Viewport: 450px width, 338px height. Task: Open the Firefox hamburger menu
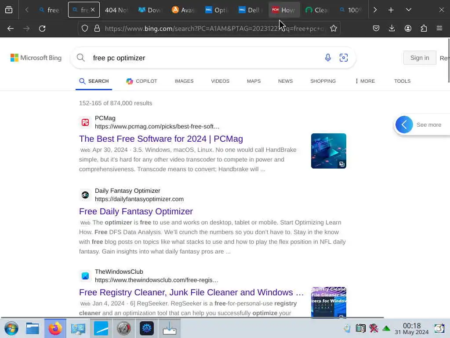pyautogui.click(x=439, y=29)
